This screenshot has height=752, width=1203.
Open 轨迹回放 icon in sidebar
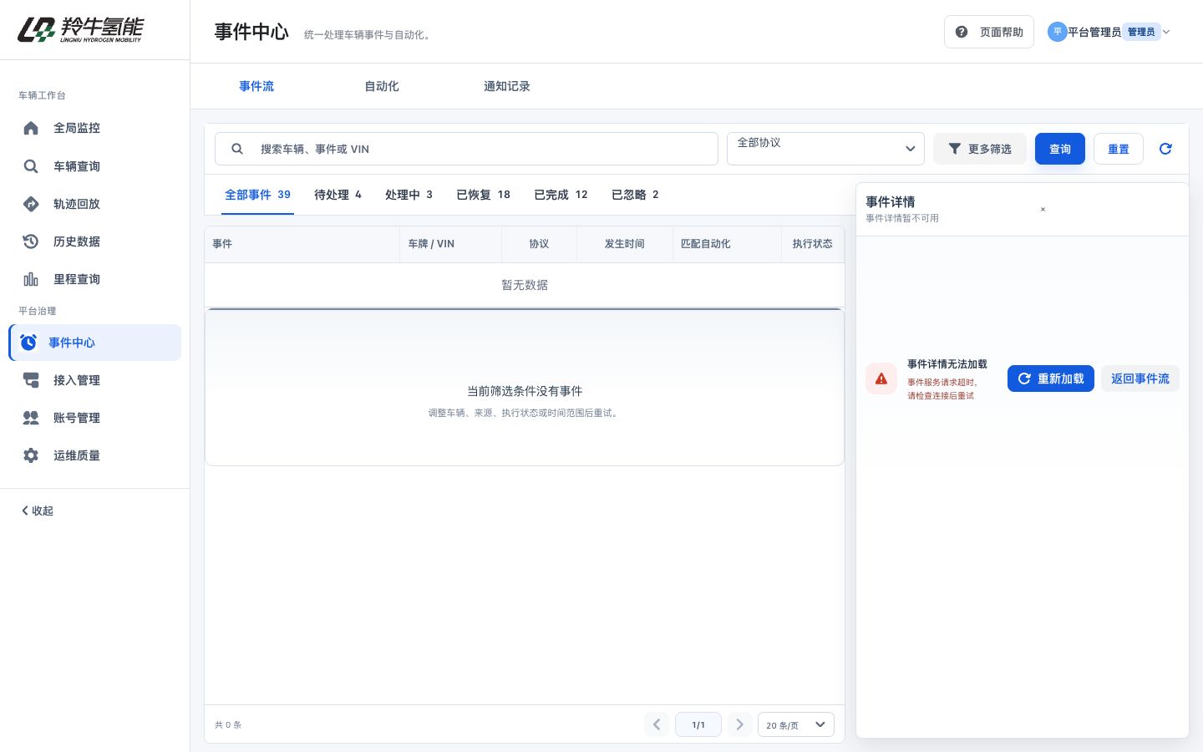click(31, 204)
